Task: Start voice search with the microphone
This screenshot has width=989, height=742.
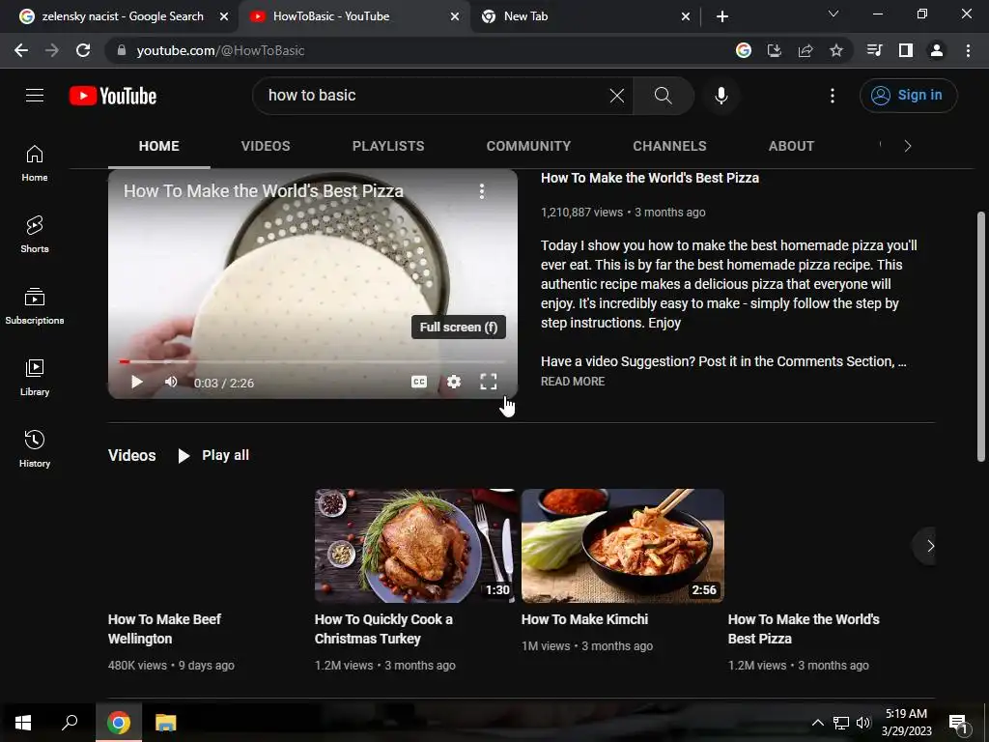Action: [x=721, y=96]
